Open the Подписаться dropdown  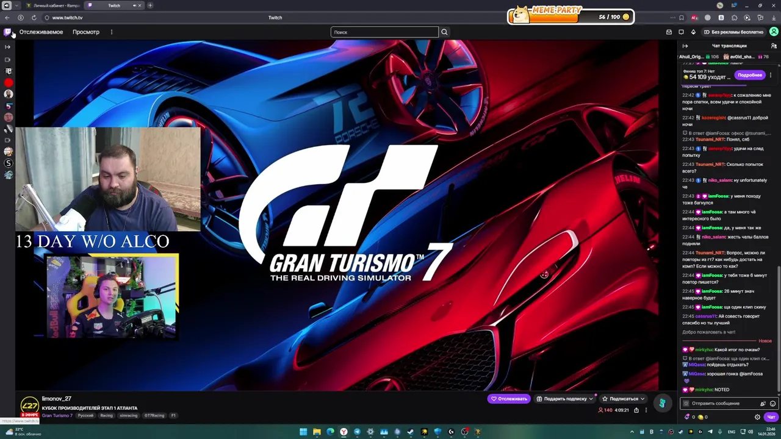tap(624, 399)
